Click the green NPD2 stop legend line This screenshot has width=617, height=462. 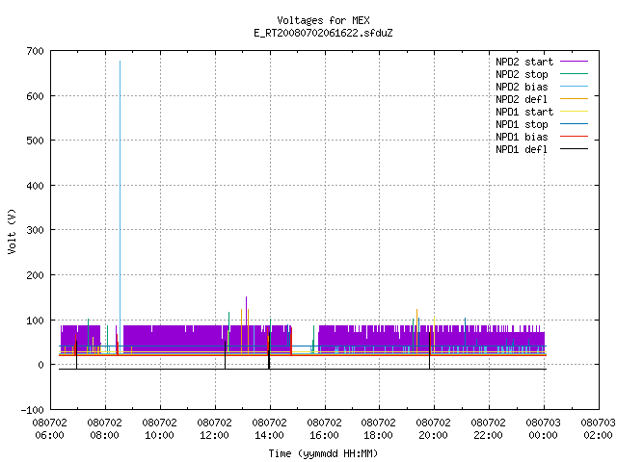pyautogui.click(x=574, y=74)
